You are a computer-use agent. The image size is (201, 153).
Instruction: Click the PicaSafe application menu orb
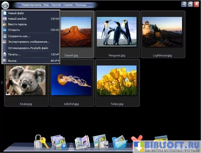pyautogui.click(x=5, y=5)
